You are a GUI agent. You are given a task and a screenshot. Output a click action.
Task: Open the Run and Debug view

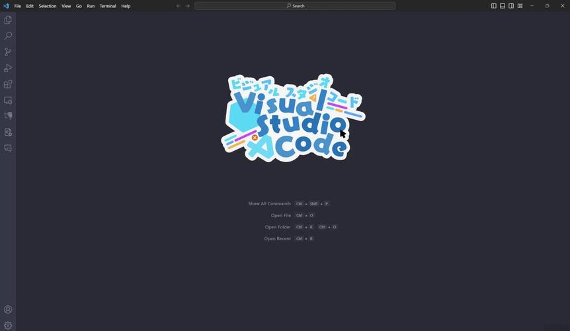[8, 68]
